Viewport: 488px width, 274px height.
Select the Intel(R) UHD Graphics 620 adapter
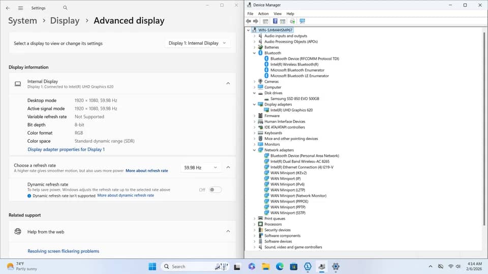tap(291, 110)
